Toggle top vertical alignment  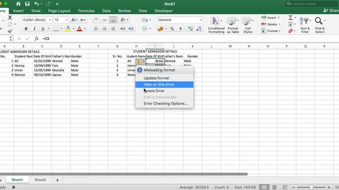tap(96, 20)
